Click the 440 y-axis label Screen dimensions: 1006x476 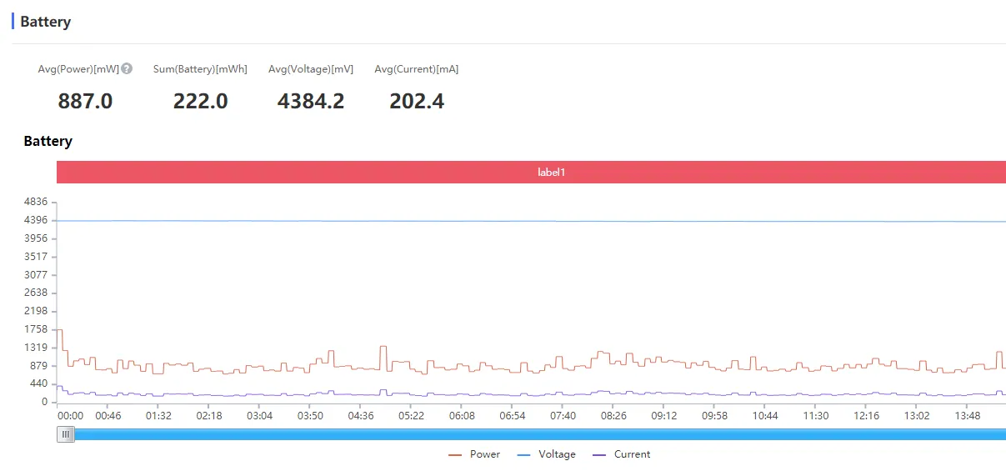click(x=39, y=383)
